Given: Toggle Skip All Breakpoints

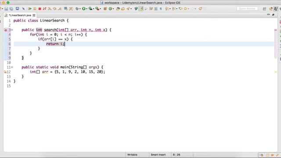Looking at the screenshot, I should coord(23,9).
